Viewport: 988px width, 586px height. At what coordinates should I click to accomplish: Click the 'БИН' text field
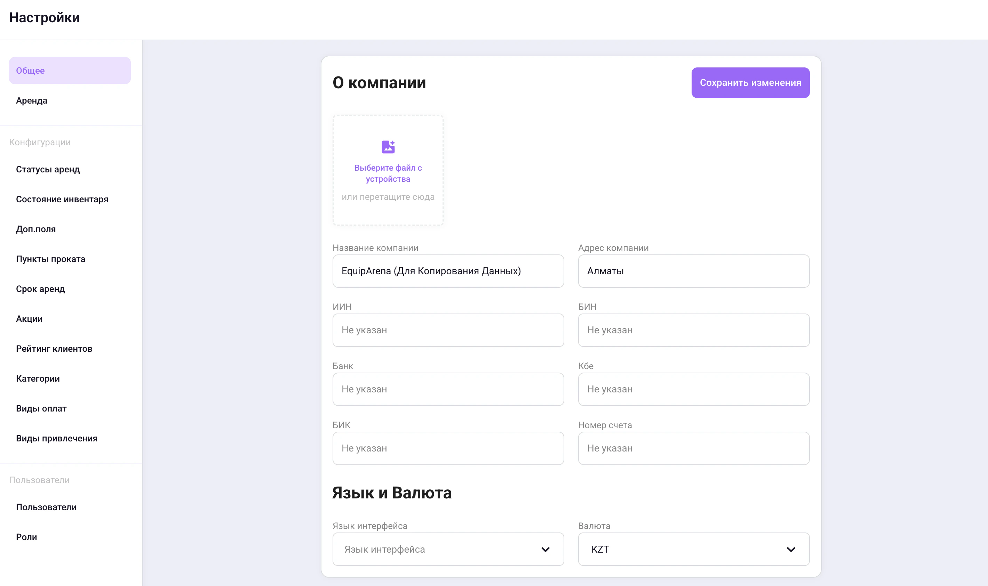(x=693, y=330)
